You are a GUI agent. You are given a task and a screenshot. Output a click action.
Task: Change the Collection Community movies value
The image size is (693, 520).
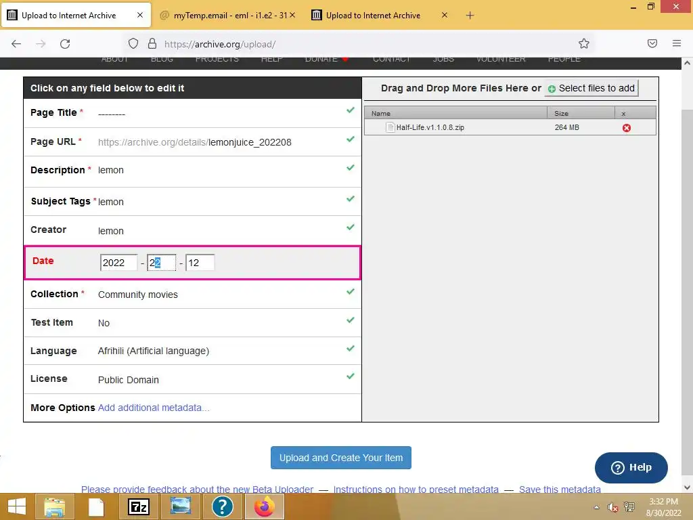(138, 295)
